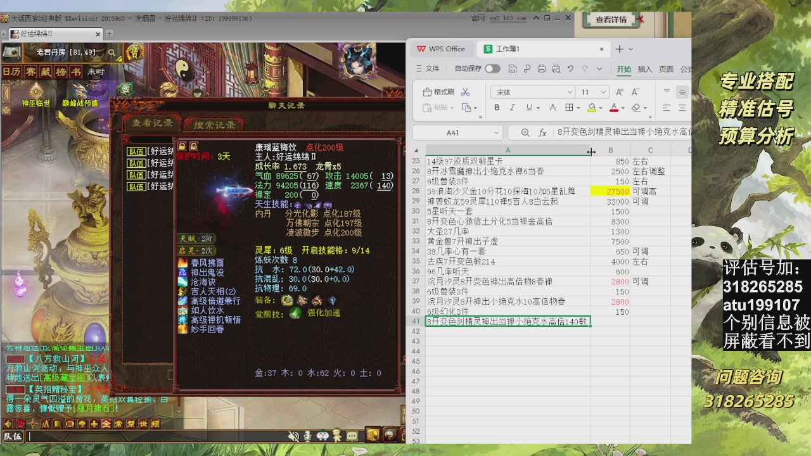Screen dimensions: 811x456
Task: Click the Name Box showing A41
Action: (452, 132)
